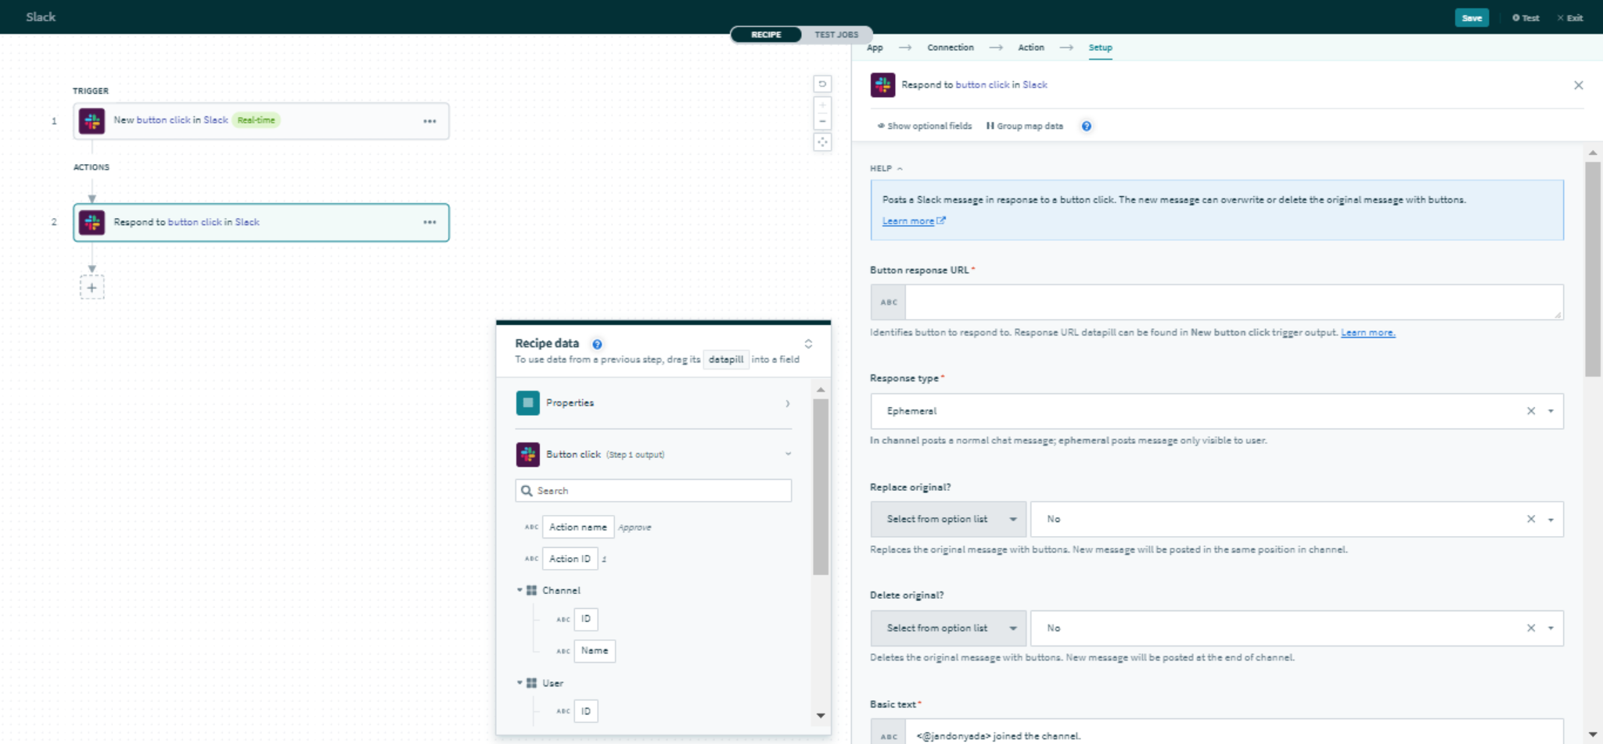Click the fit-to-screen icon in canvas controls

click(x=823, y=143)
